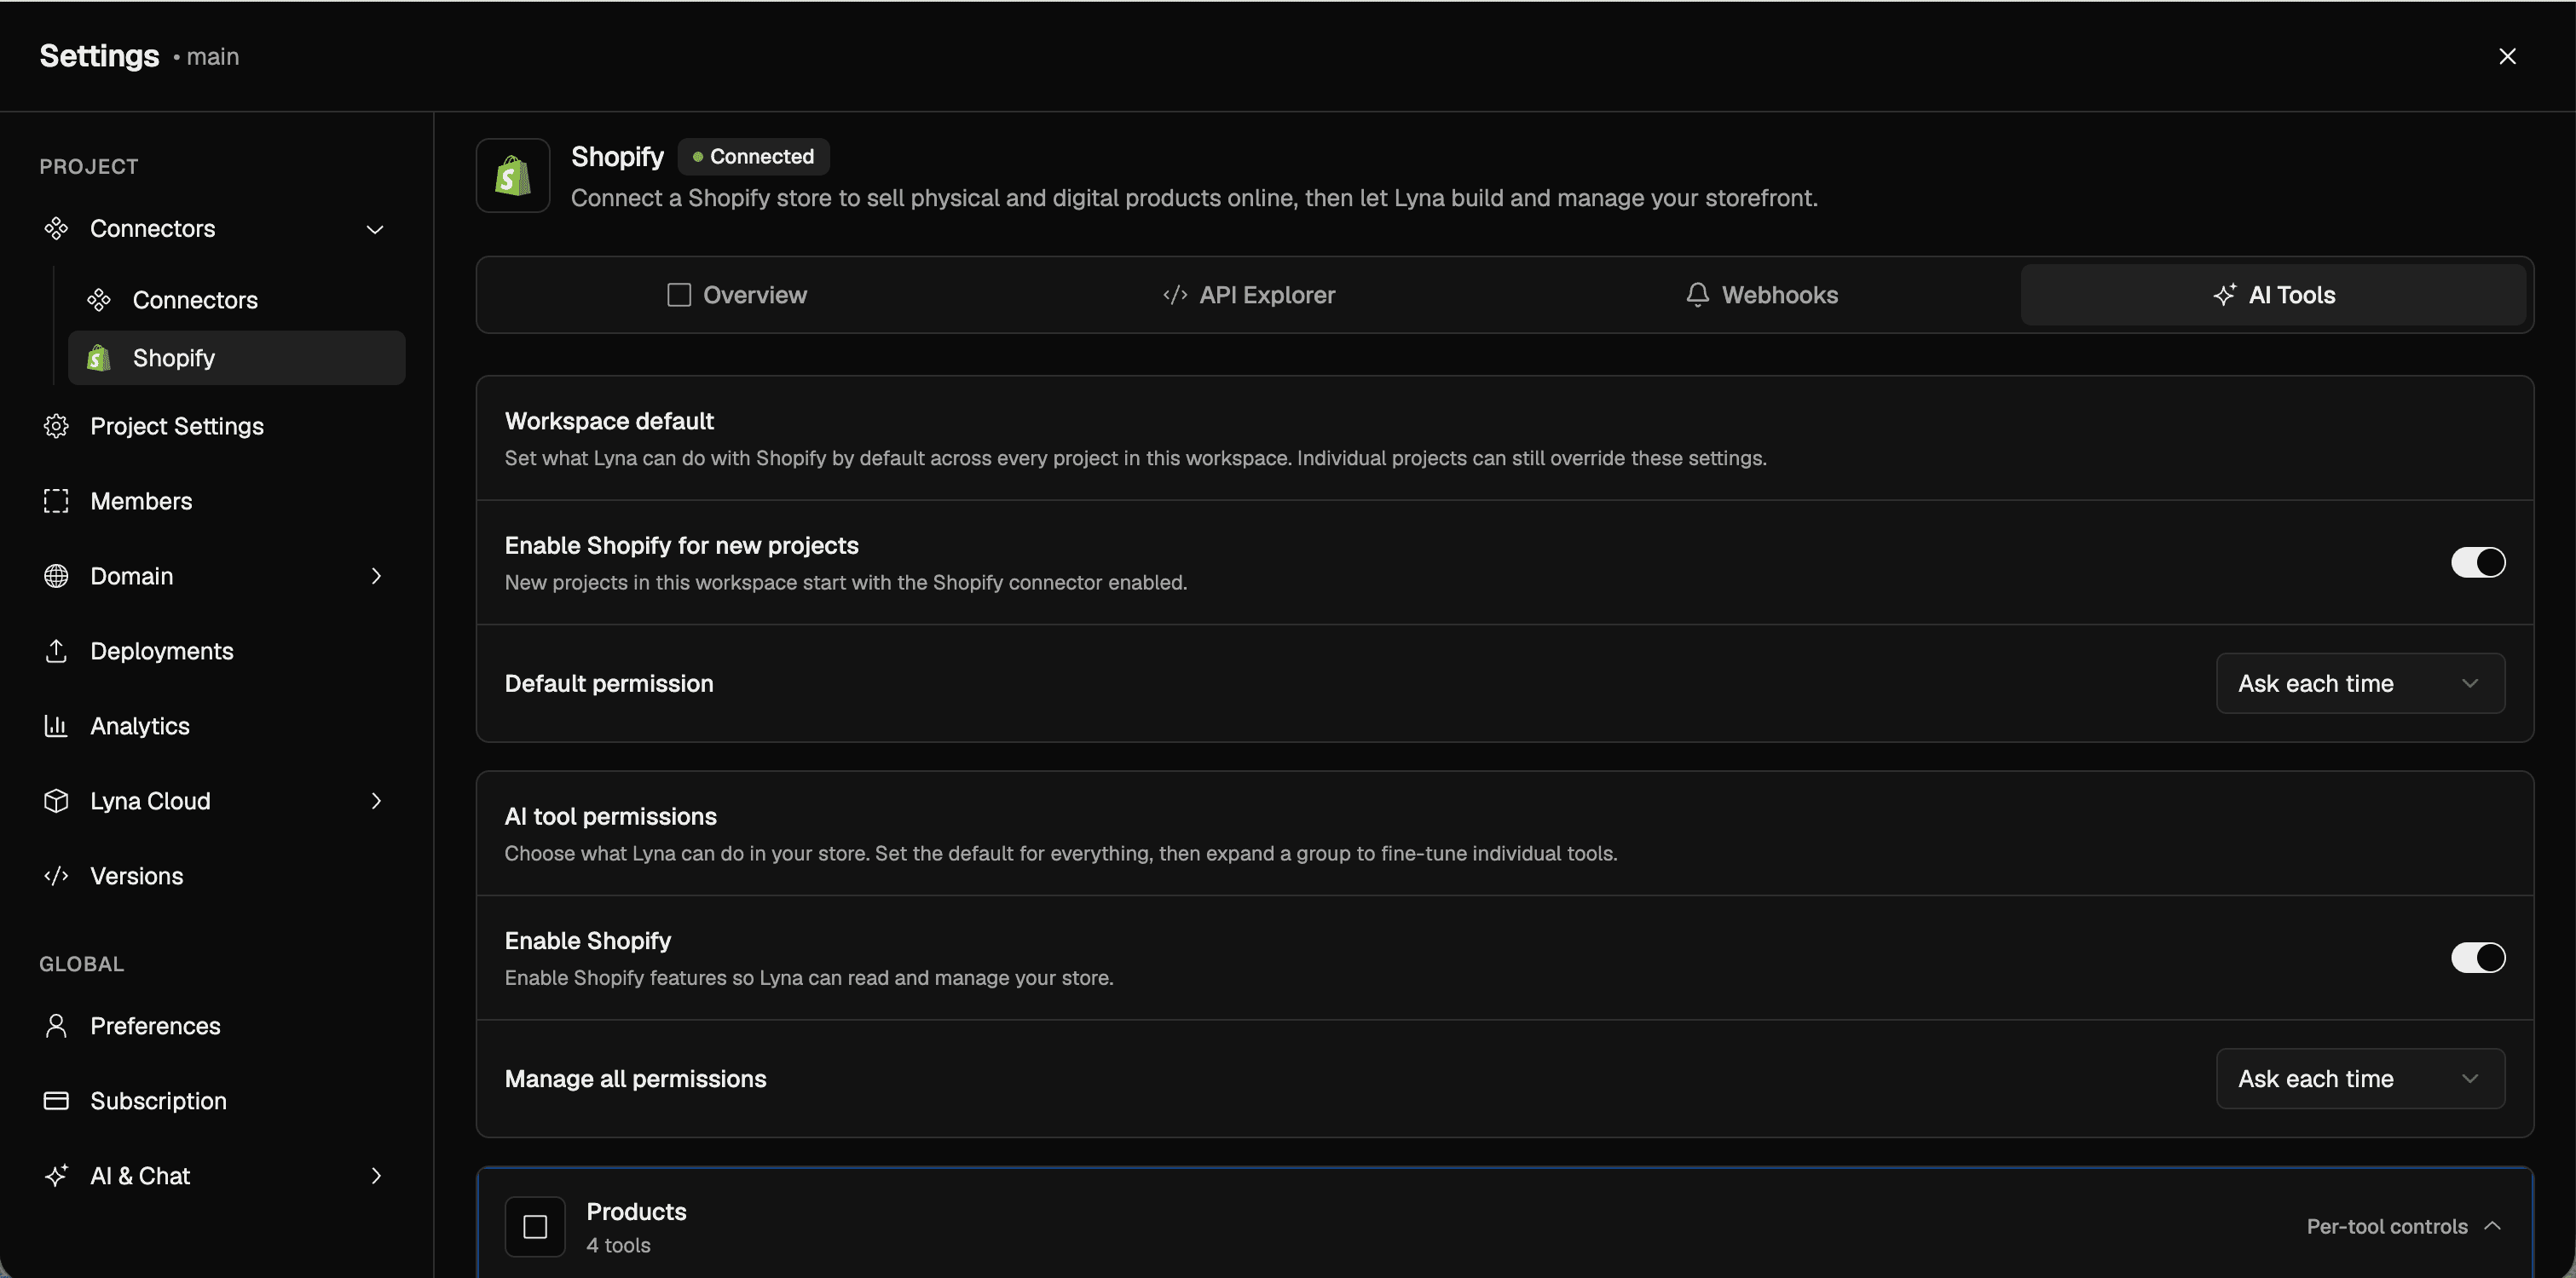This screenshot has width=2576, height=1278.
Task: Click the Webhooks bell icon
Action: click(1697, 295)
